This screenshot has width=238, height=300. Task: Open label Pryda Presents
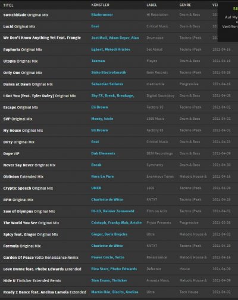pyautogui.click(x=159, y=222)
